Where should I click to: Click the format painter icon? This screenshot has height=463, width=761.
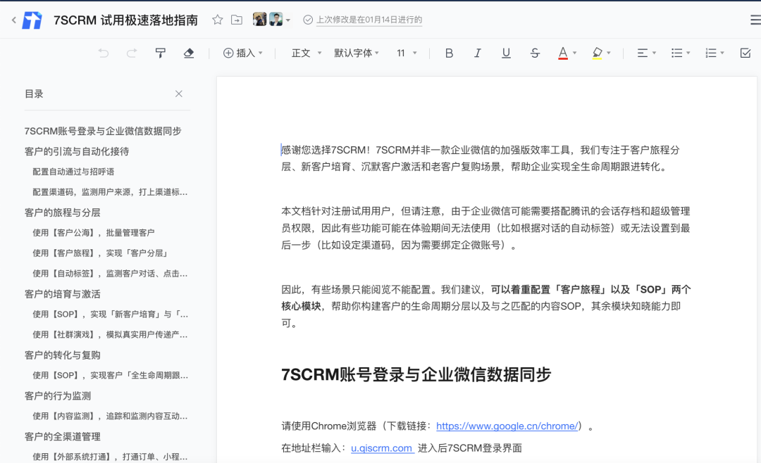[161, 53]
